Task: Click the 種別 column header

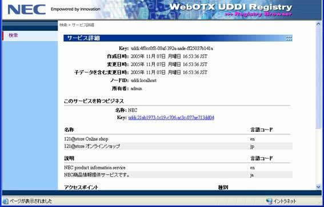Action: tap(223, 187)
